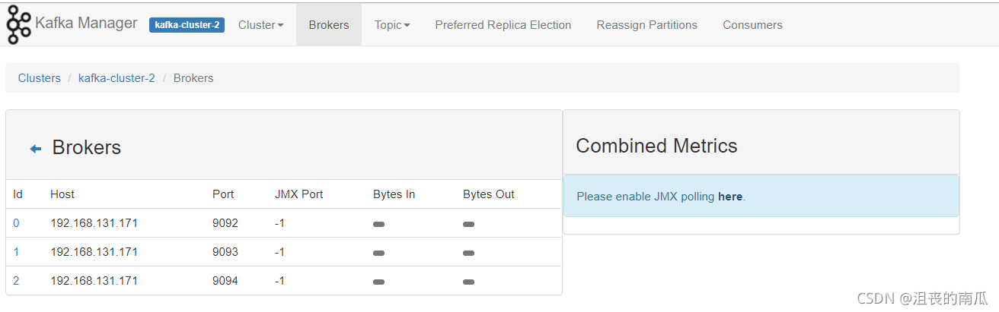
Task: Go to Reassign Partitions page
Action: [x=647, y=25]
